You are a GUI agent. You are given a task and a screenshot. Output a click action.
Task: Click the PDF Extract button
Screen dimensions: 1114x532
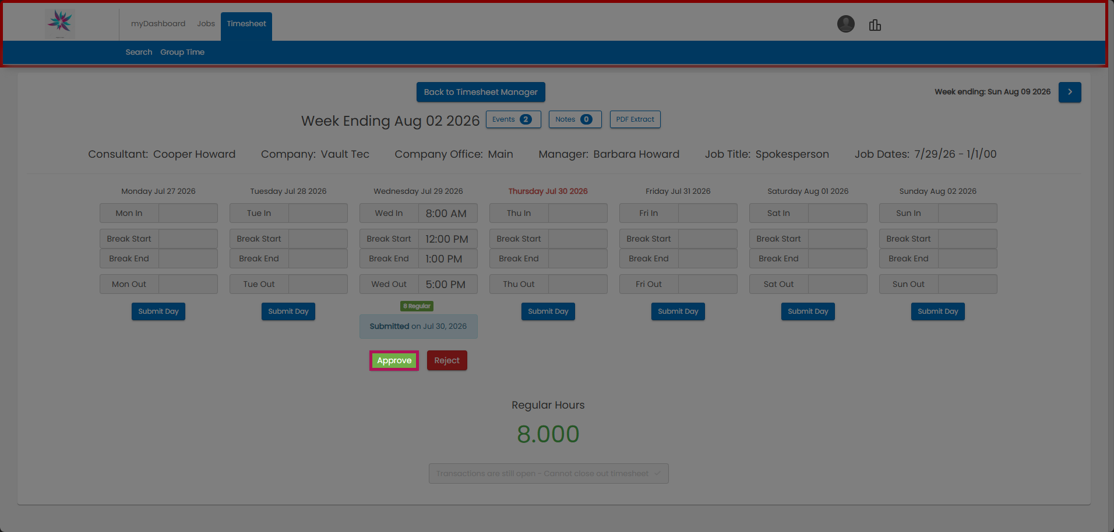coord(635,119)
